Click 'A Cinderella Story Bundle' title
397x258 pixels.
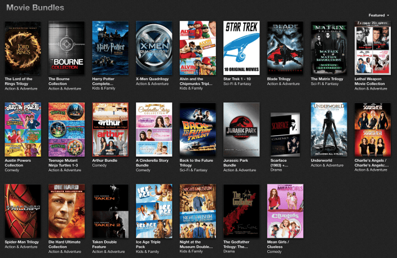tap(152, 163)
